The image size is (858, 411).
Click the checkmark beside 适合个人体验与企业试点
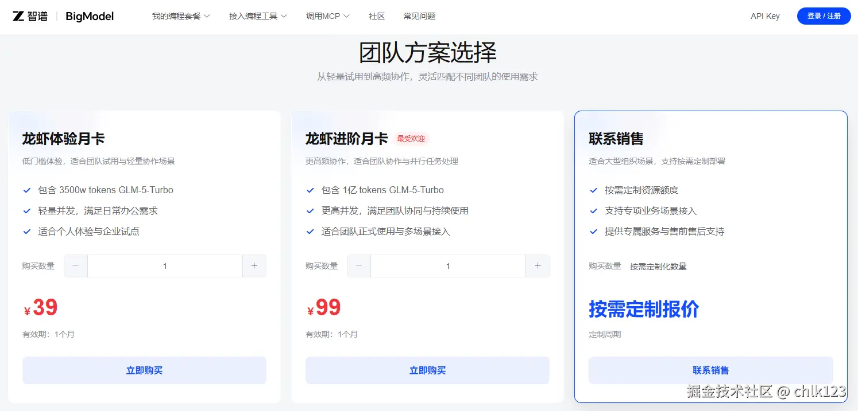[27, 231]
